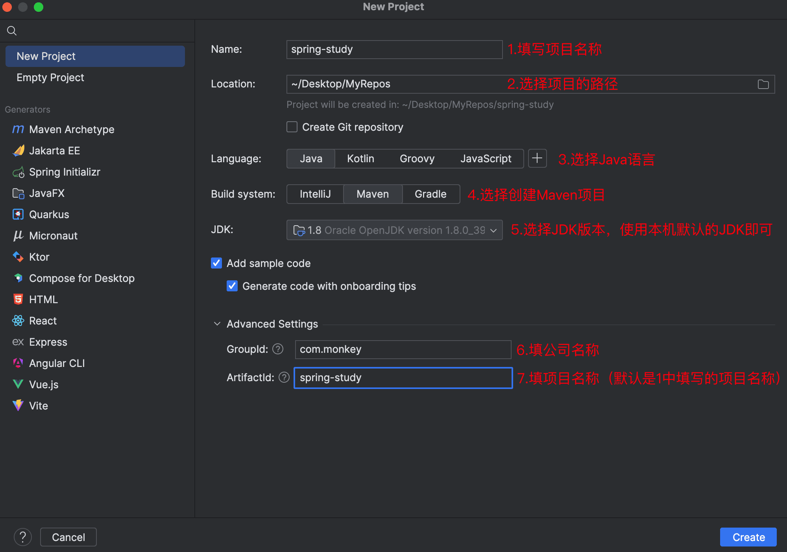Uncheck Add sample code
Viewport: 787px width, 552px height.
click(216, 263)
